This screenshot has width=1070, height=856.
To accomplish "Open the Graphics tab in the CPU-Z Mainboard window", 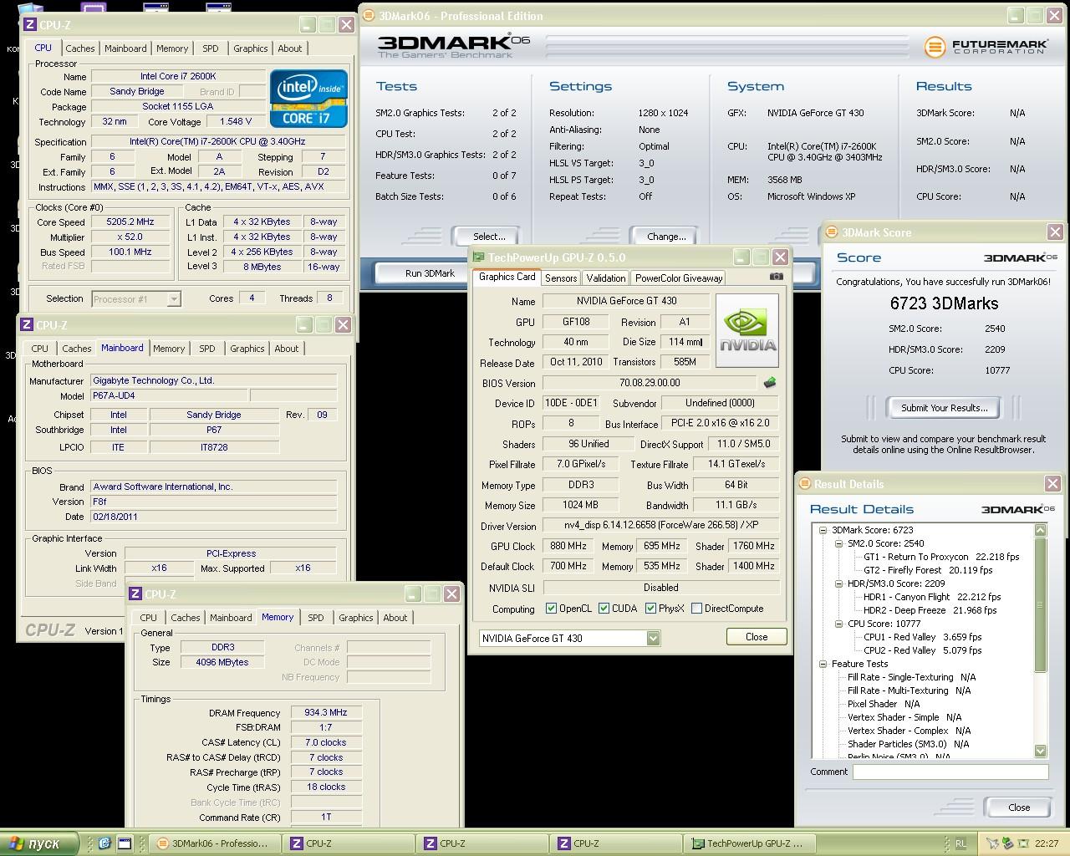I will coord(247,349).
